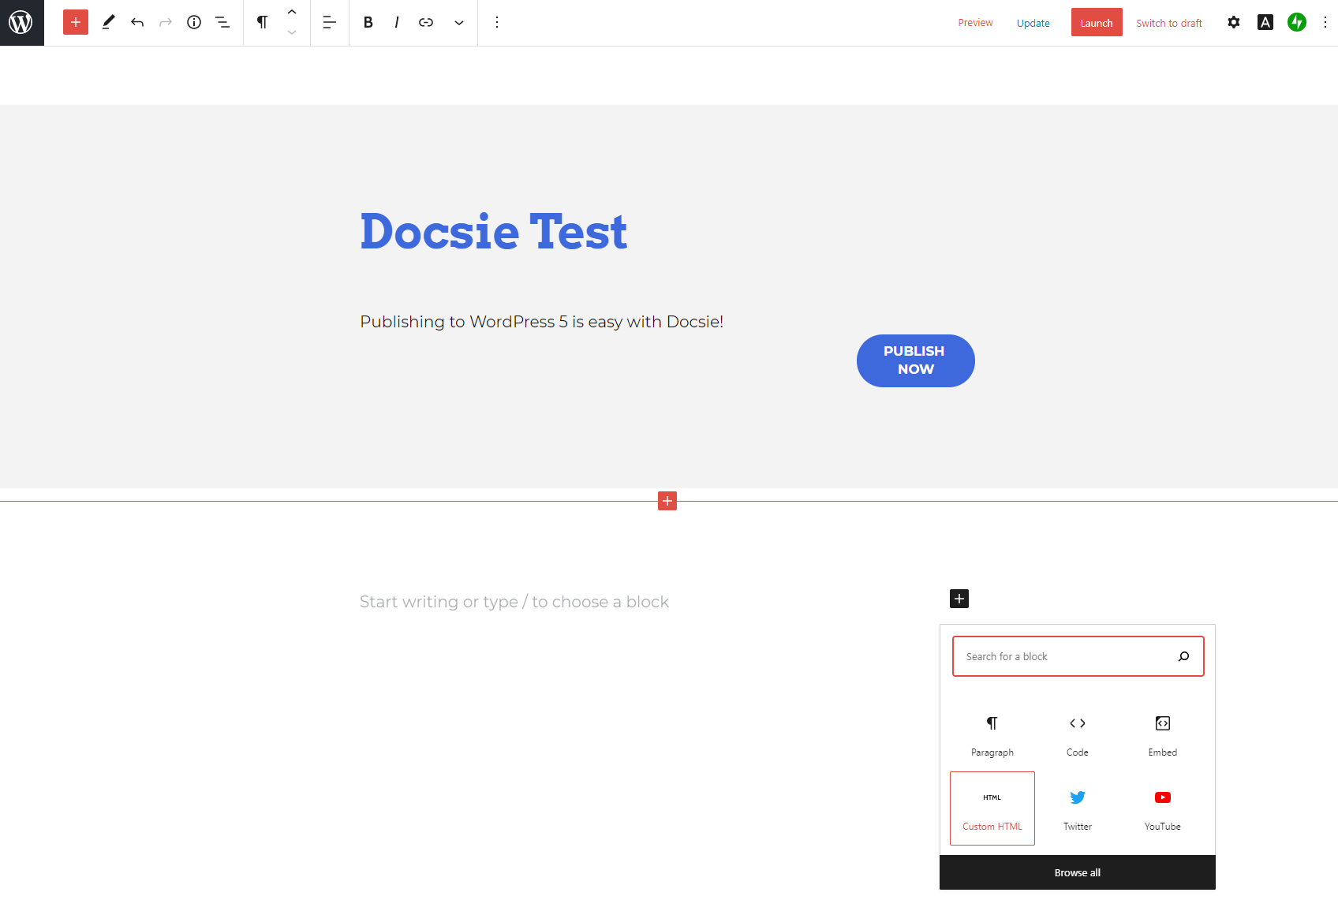Open the editor options kebab menu

click(x=1325, y=22)
